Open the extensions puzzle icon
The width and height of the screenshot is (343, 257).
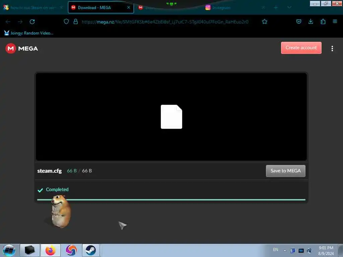tap(323, 21)
